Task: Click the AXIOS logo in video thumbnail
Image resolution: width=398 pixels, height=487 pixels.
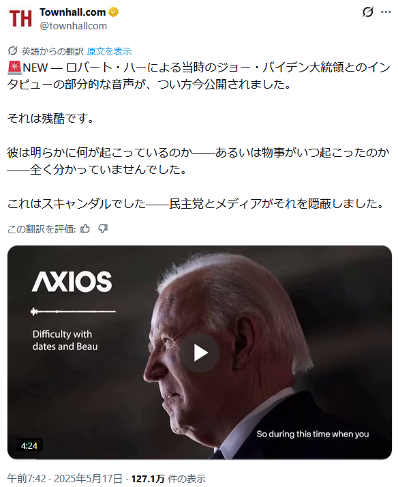Action: pyautogui.click(x=72, y=282)
